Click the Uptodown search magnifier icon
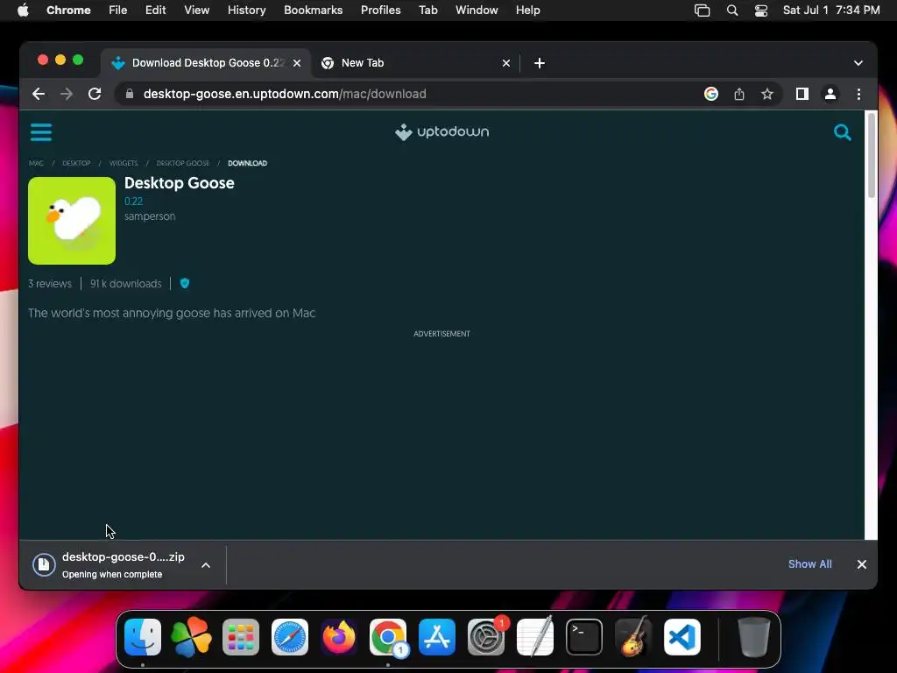897x673 pixels. [842, 132]
